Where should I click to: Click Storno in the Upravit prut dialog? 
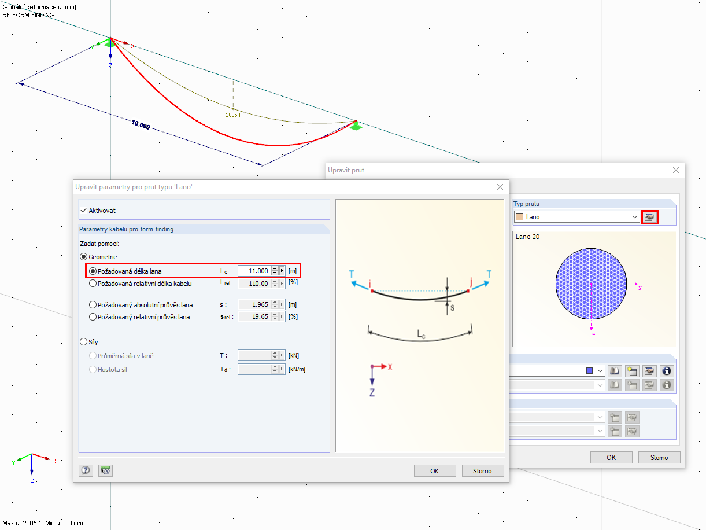pos(659,457)
